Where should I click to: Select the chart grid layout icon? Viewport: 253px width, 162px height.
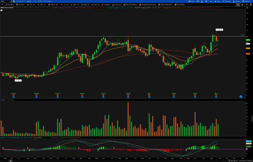tap(242, 5)
